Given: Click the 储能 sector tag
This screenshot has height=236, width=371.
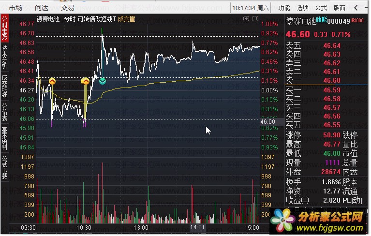Looking at the screenshot, I should [x=322, y=19].
